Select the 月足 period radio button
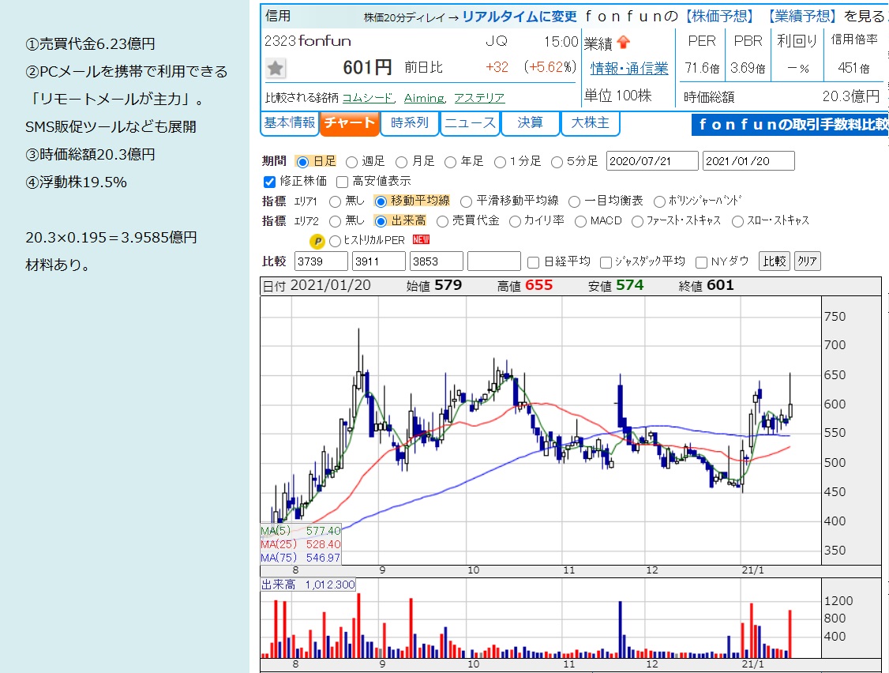The width and height of the screenshot is (889, 673). [401, 162]
